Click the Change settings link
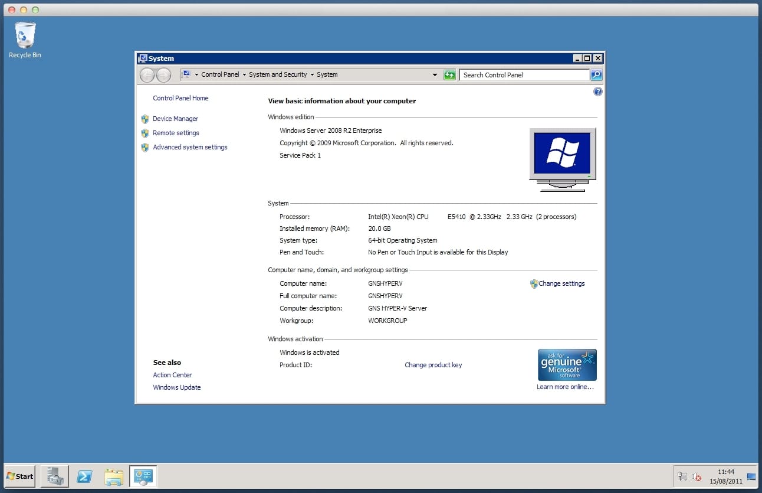The image size is (762, 493). (x=561, y=283)
